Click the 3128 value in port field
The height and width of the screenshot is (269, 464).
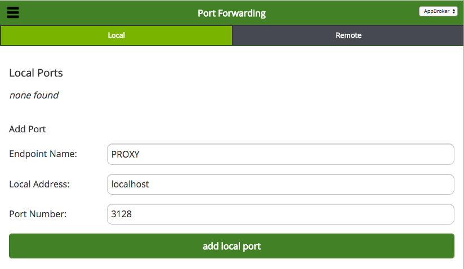[x=121, y=214]
